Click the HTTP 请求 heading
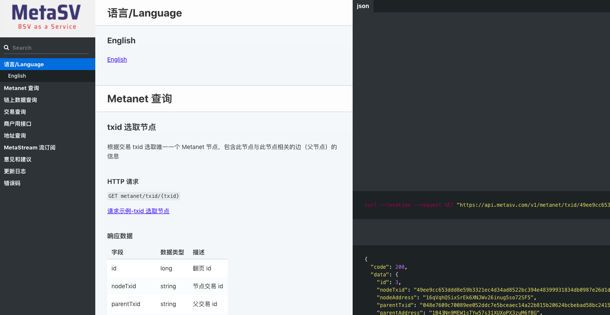This screenshot has width=610, height=315. point(123,181)
